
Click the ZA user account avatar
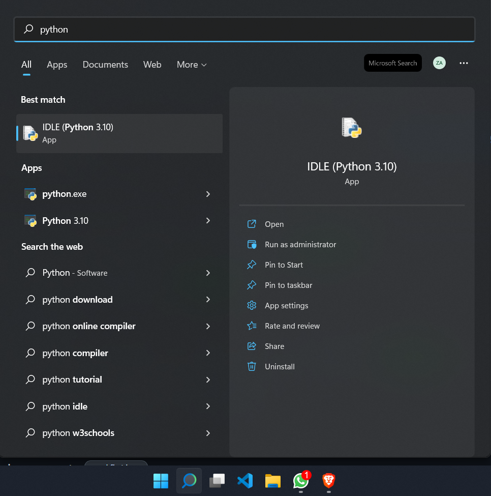tap(439, 63)
